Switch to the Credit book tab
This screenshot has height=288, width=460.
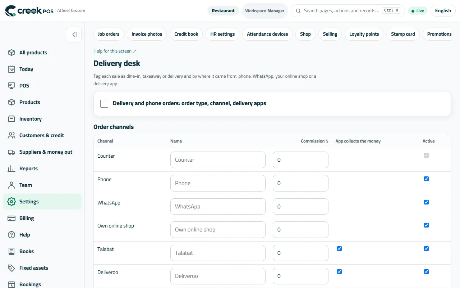[x=186, y=34]
